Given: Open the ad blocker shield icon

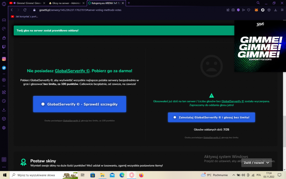Looking at the screenshot, I should [238, 10].
